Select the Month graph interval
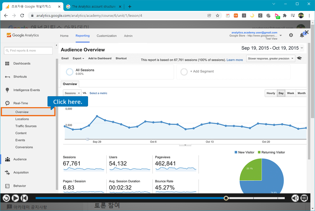 [302, 93]
